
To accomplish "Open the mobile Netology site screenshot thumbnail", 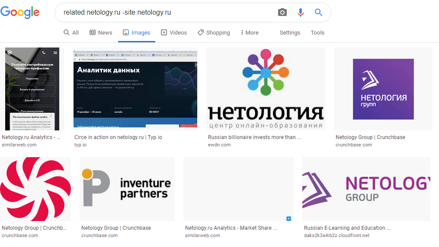I will (x=32, y=89).
